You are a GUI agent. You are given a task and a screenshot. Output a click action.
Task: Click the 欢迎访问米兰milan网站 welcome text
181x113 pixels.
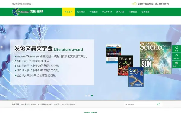(22, 4)
